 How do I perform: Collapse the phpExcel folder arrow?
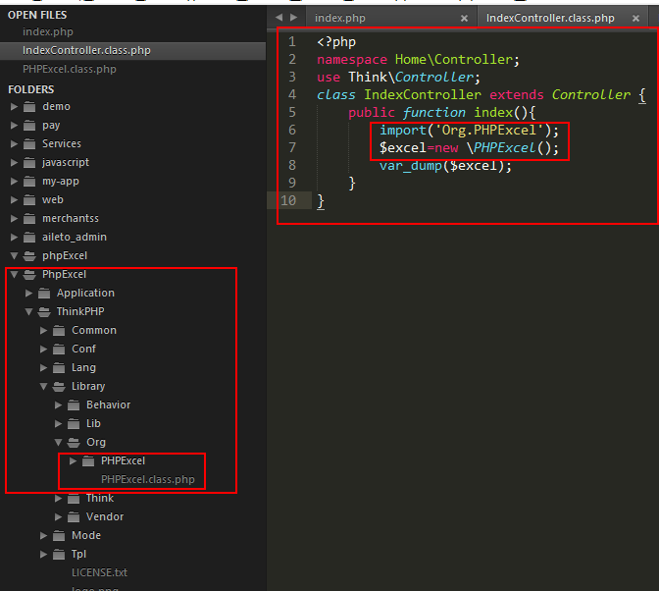click(x=14, y=256)
